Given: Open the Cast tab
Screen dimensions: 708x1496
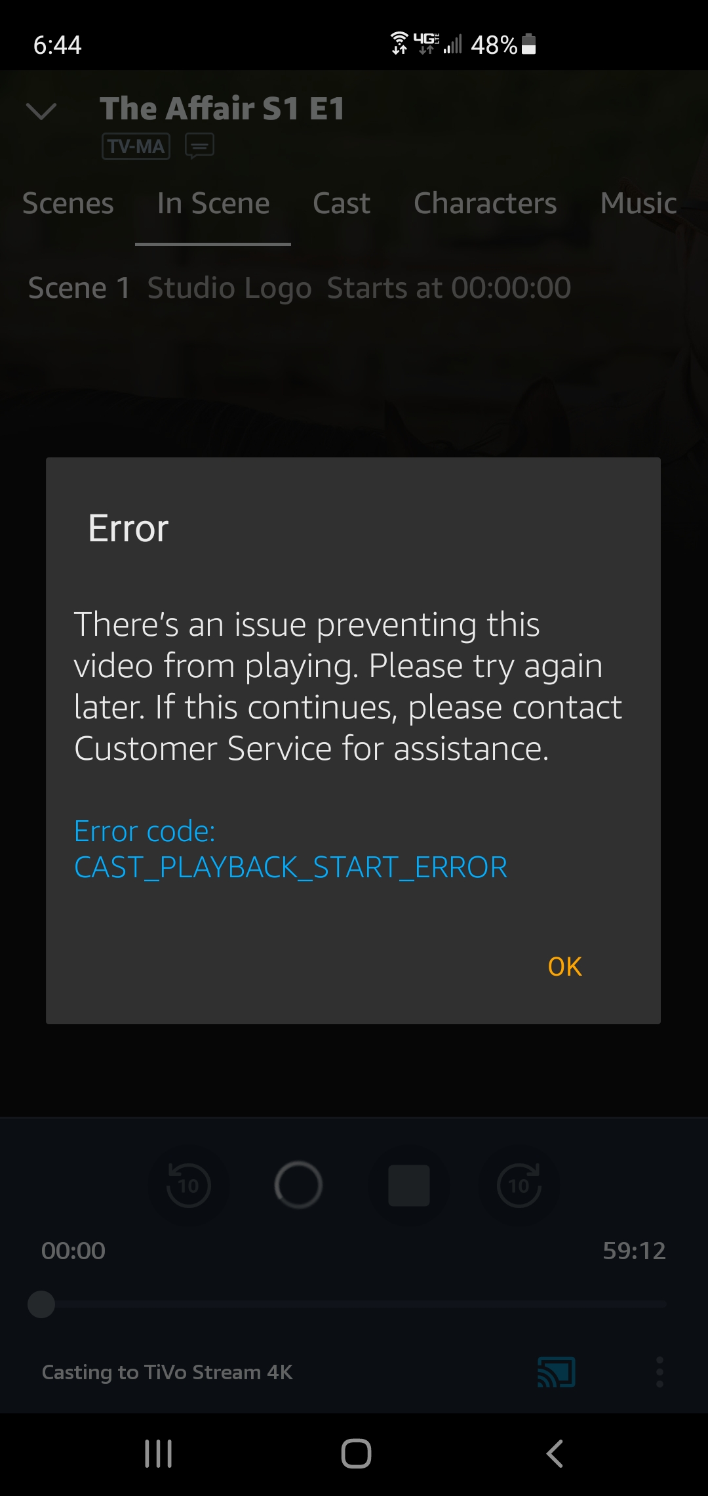Looking at the screenshot, I should coord(342,203).
